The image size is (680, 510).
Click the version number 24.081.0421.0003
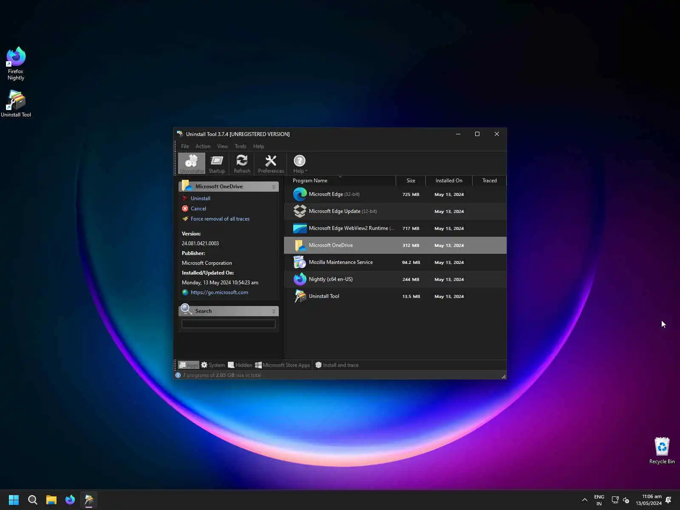200,244
